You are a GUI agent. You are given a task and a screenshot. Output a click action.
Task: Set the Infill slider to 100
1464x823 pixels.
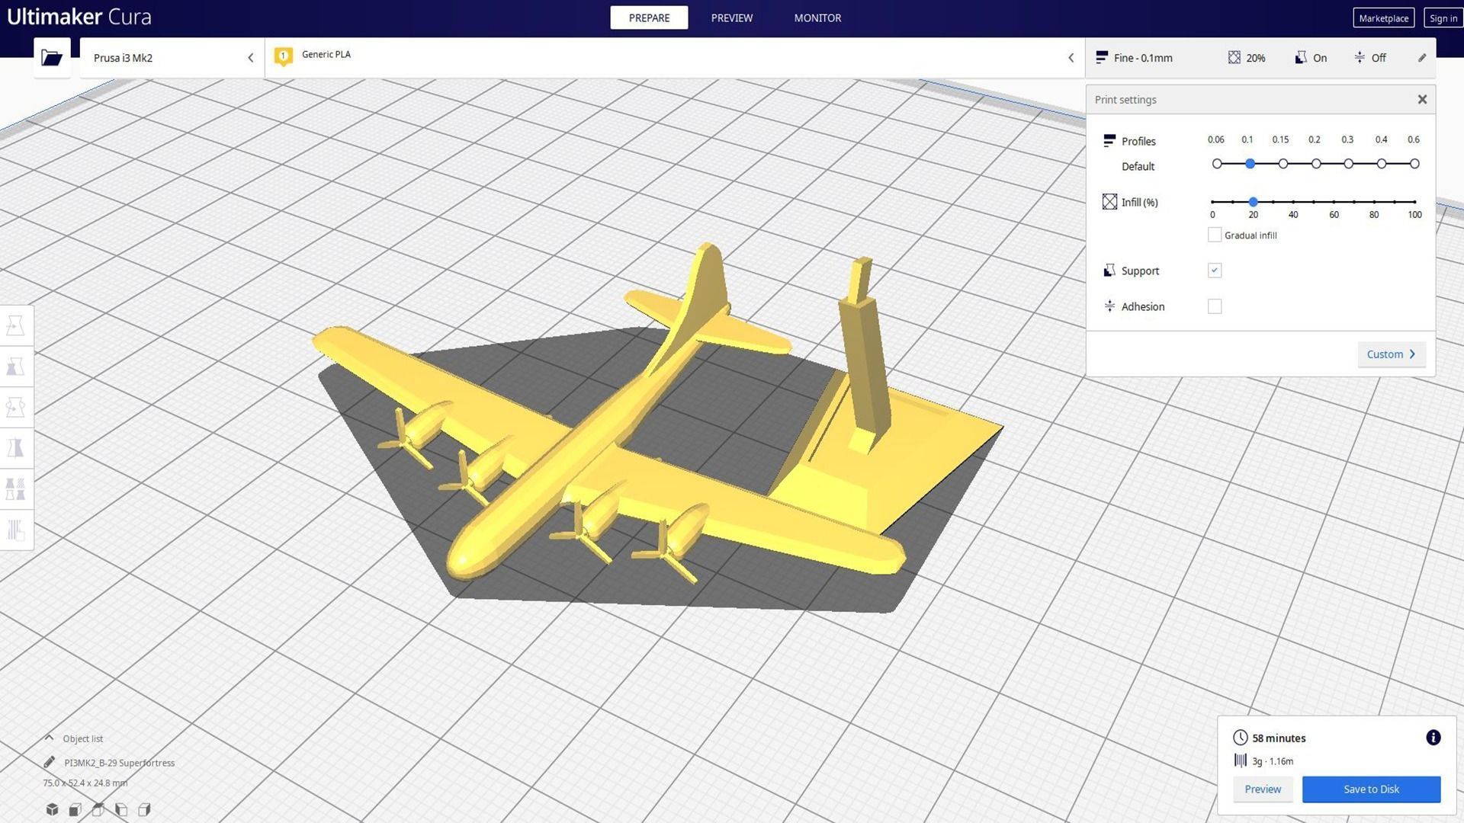[1414, 202]
